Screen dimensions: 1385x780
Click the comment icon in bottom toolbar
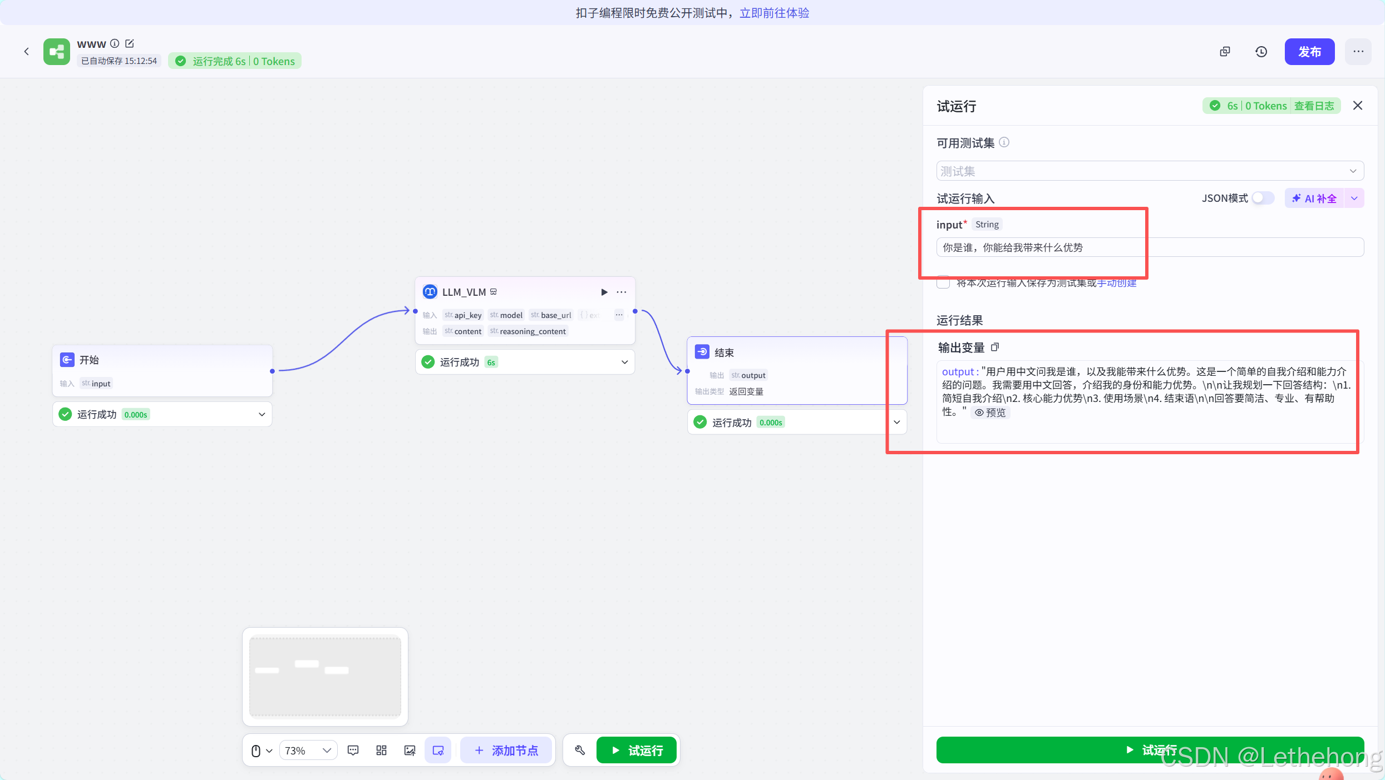(353, 751)
